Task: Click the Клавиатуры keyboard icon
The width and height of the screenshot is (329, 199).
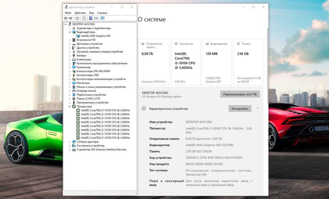Action: (x=74, y=59)
